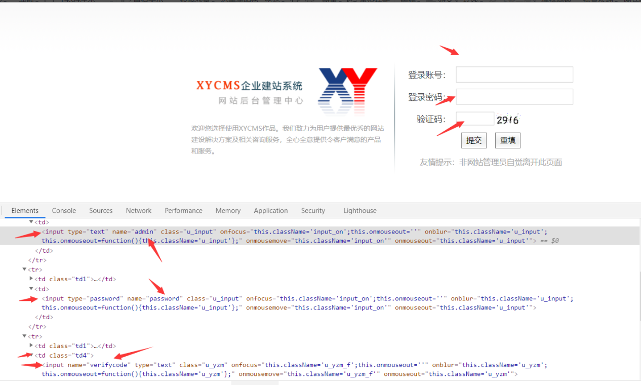
Task: Collapse the td node containing the admin input
Action: click(31, 222)
